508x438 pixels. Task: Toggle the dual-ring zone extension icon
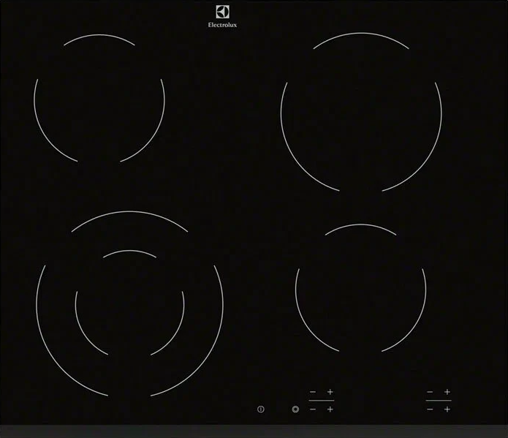pos(295,409)
